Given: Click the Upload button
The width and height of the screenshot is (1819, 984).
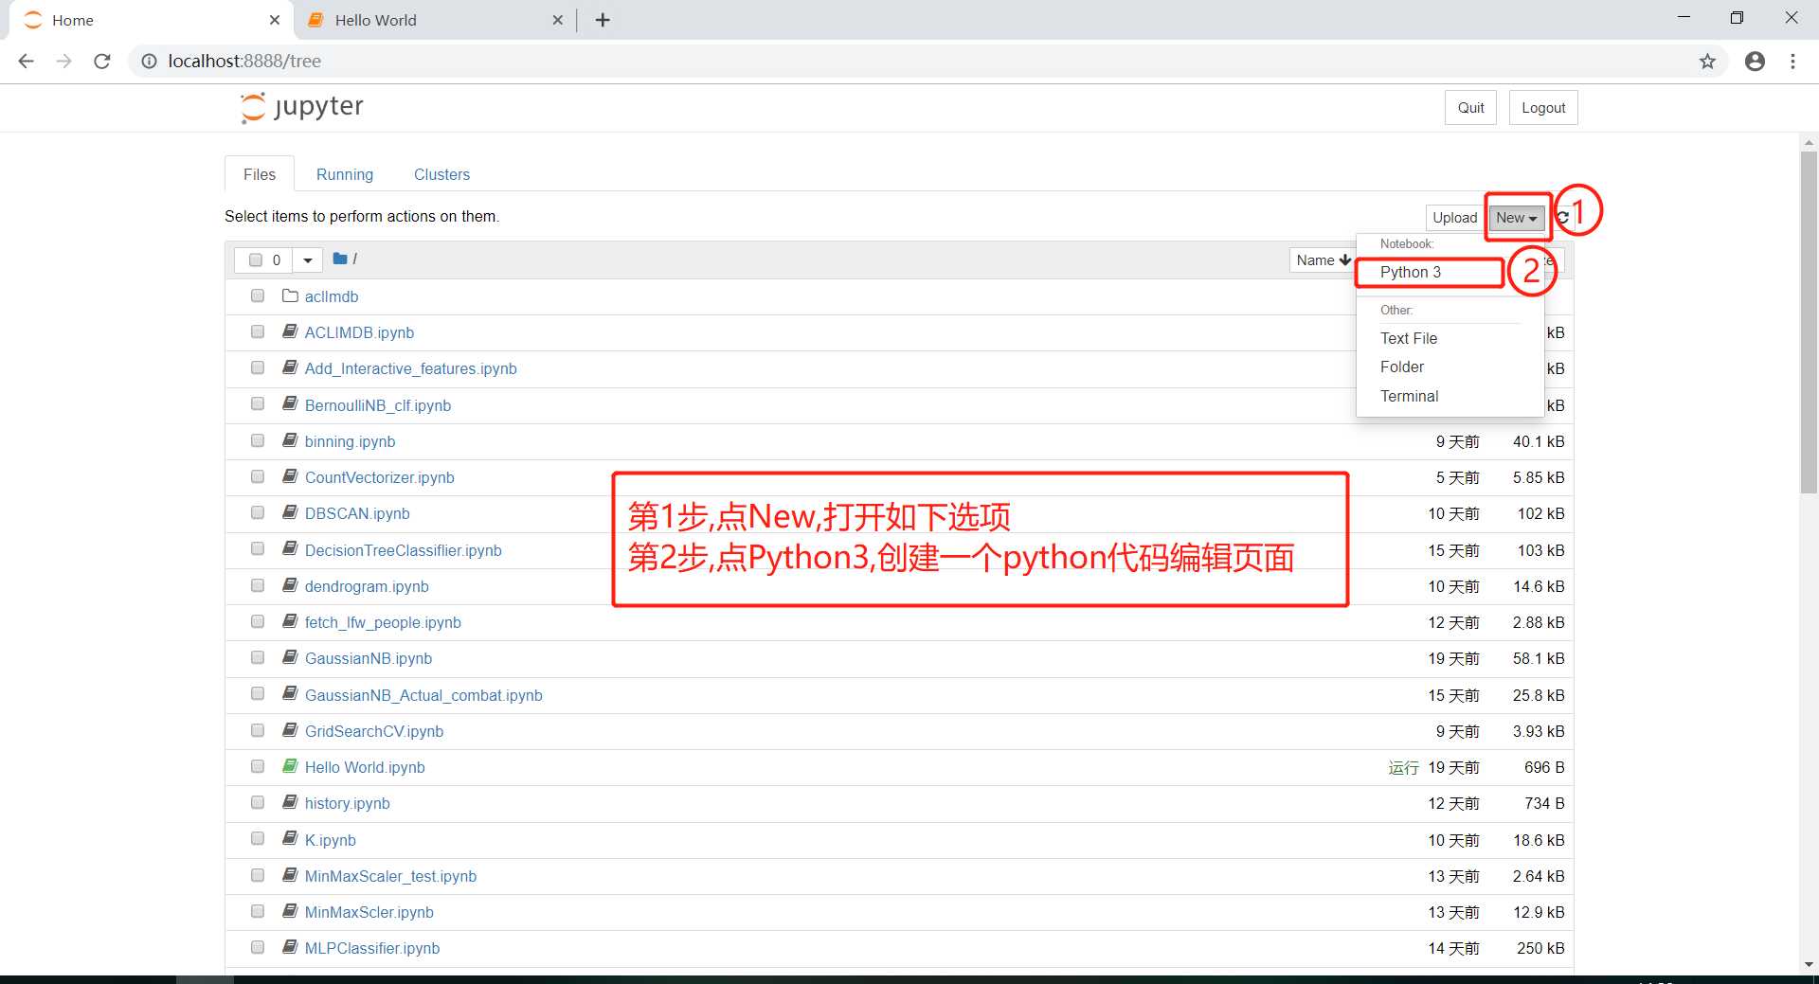Looking at the screenshot, I should (x=1454, y=218).
